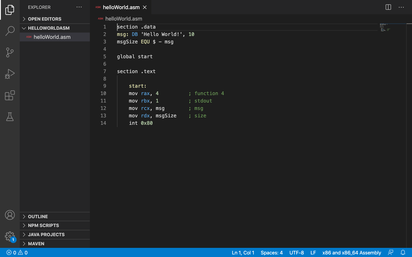Open the Extensions view icon
412x257 pixels.
[x=10, y=95]
